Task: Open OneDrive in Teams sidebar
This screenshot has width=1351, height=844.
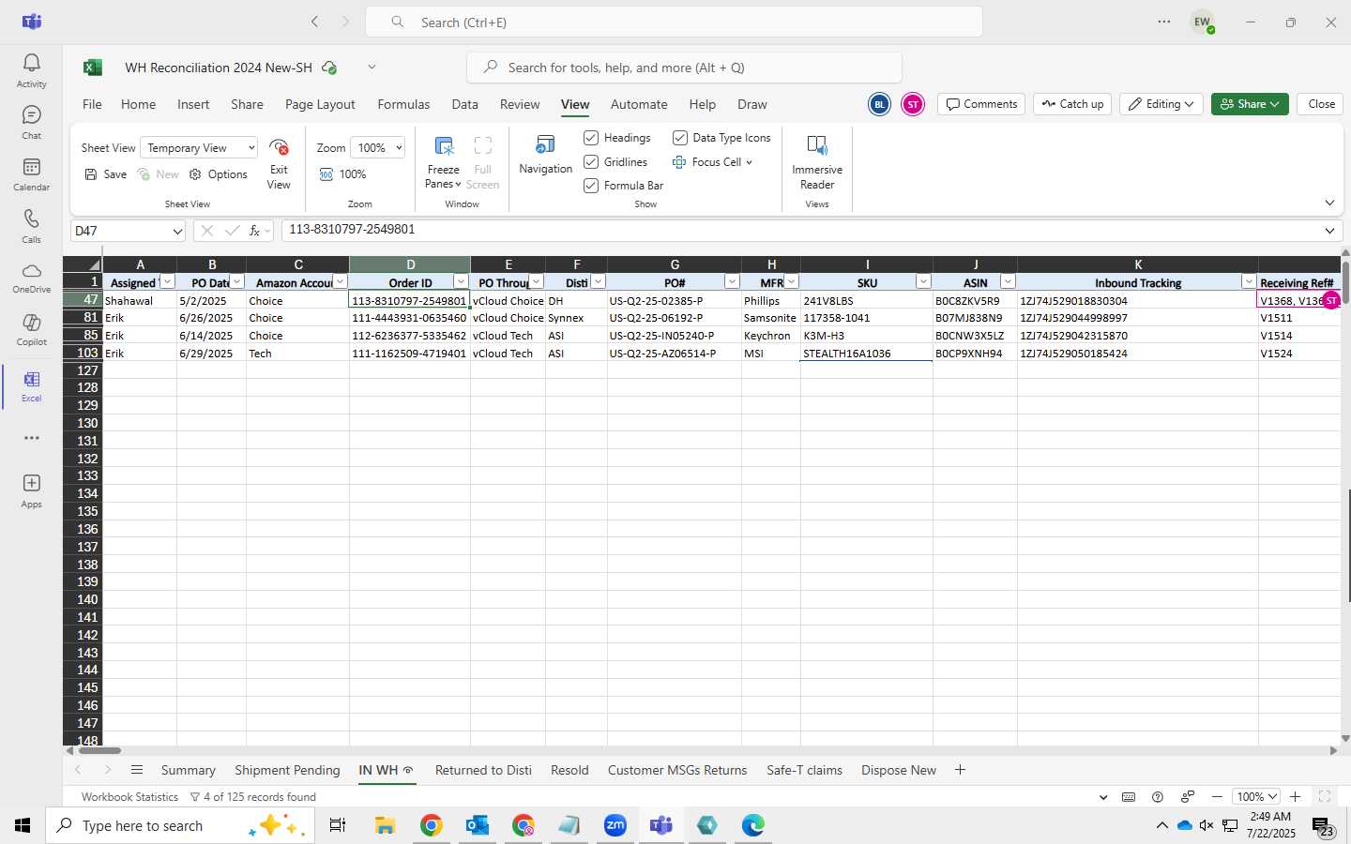Action: [31, 278]
